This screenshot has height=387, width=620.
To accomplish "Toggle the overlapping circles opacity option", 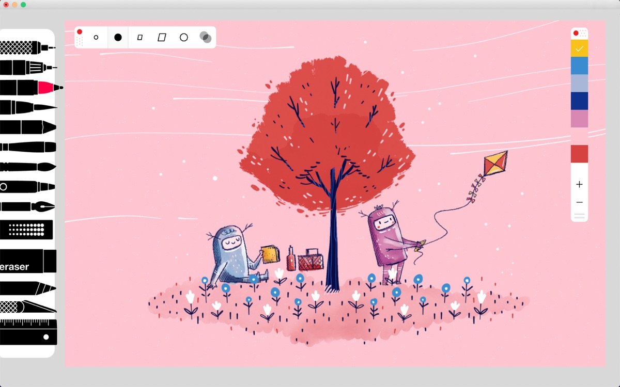I will coord(205,37).
